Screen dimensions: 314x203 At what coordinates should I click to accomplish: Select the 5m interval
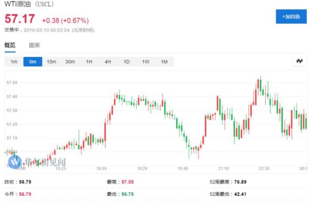32,62
